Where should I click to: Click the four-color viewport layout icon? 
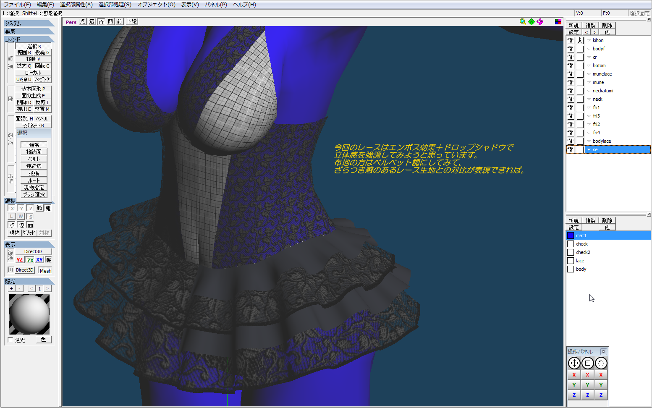tap(558, 22)
